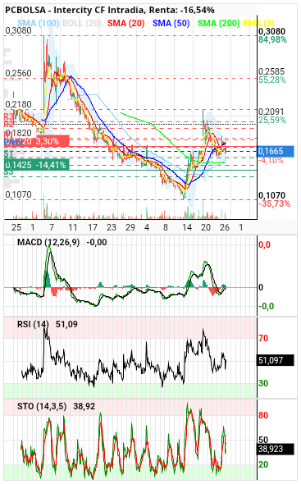Viewport: 301px width, 484px height.
Task: Select the green SMA (200) legend label
Action: 218,23
